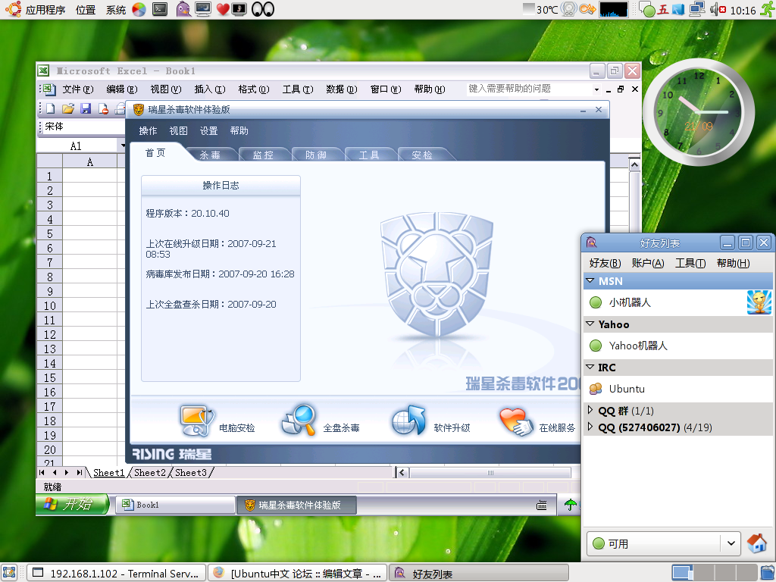This screenshot has height=582, width=776.
Task: Expand the QQ (527406027) group
Action: pos(590,427)
